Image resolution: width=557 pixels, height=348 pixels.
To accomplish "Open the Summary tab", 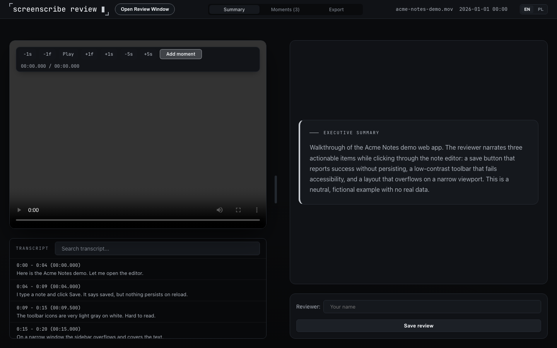I will (x=234, y=9).
